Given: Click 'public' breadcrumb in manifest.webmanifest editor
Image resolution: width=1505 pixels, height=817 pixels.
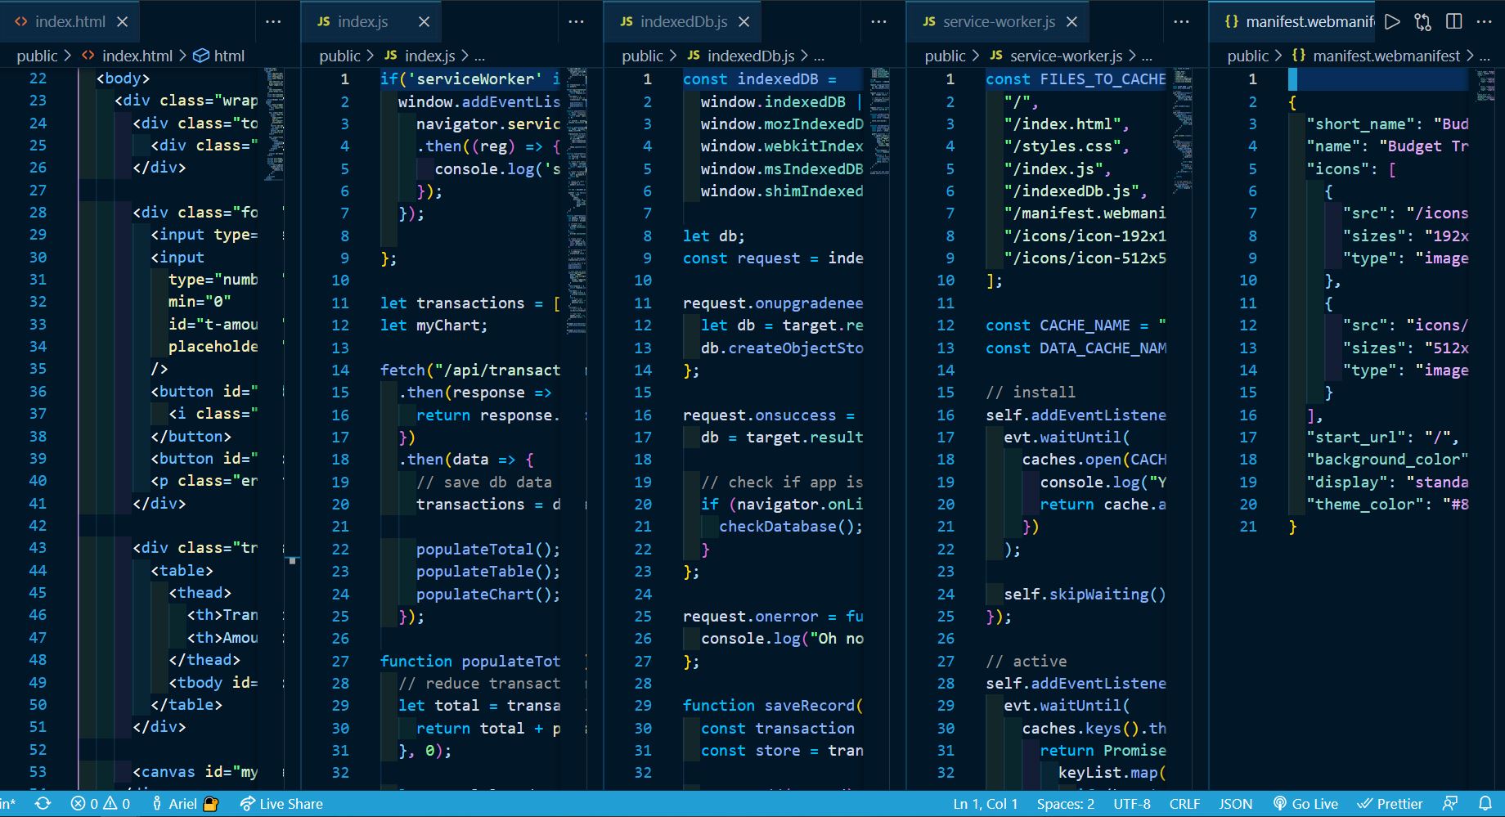Looking at the screenshot, I should click(1247, 56).
